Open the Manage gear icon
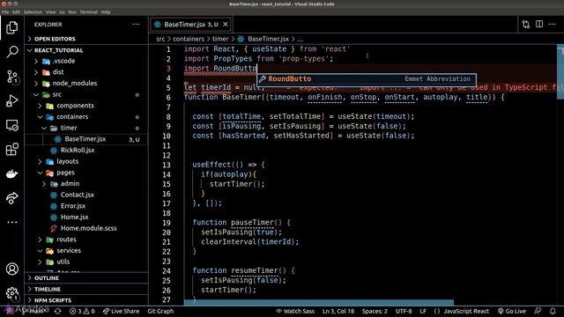This screenshot has height=317, width=564. [x=11, y=293]
